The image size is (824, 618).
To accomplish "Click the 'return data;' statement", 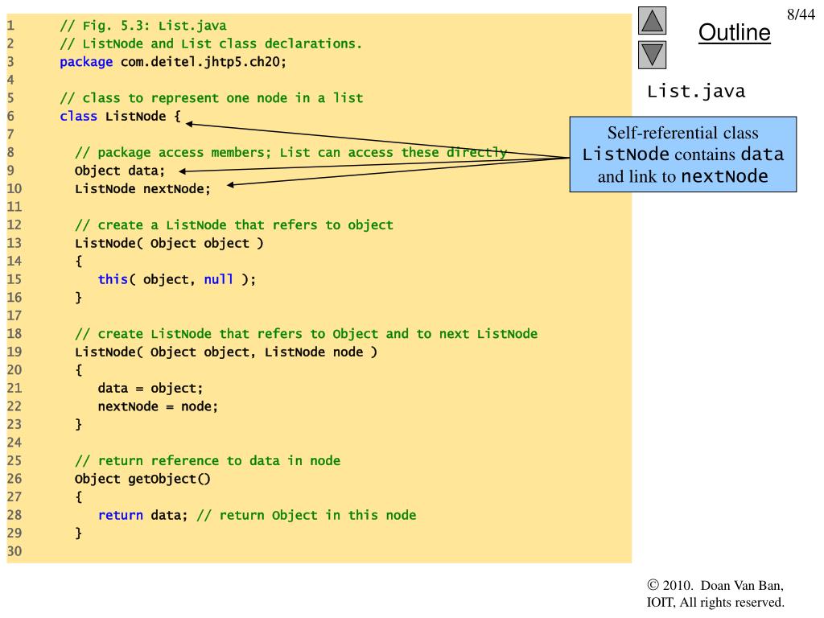I will pos(142,515).
